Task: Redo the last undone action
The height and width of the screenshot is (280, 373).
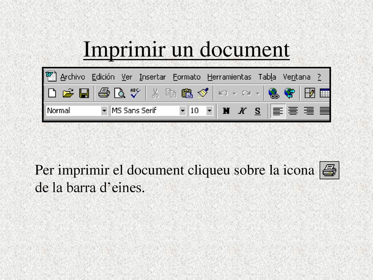Action: tap(247, 93)
